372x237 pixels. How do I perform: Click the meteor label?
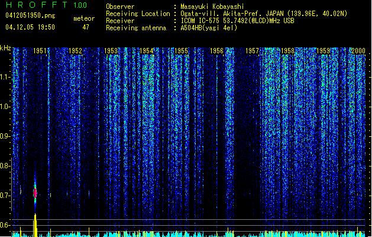[x=84, y=18]
